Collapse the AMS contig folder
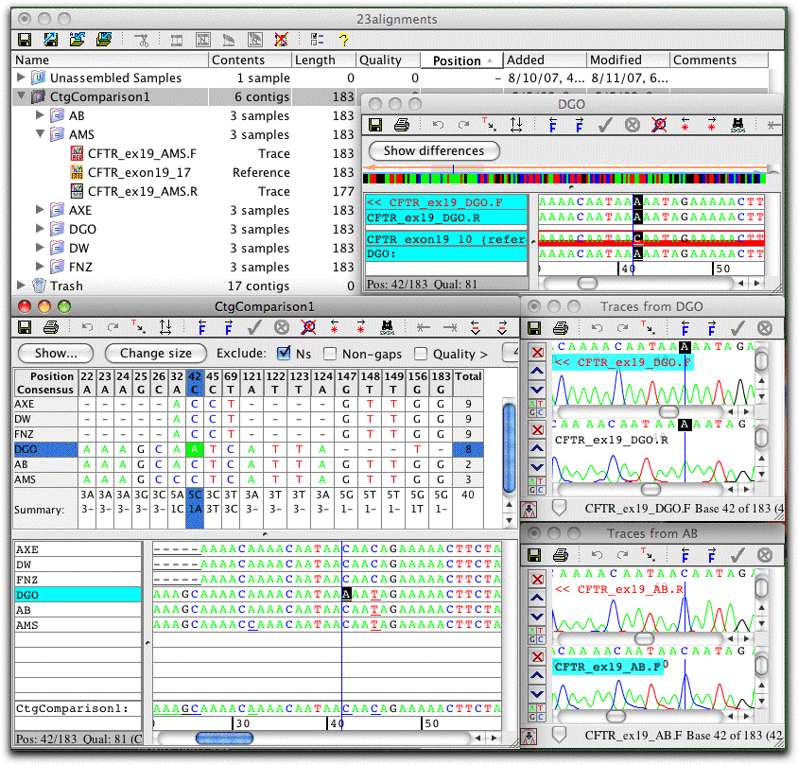This screenshot has height=765, width=798. point(41,134)
